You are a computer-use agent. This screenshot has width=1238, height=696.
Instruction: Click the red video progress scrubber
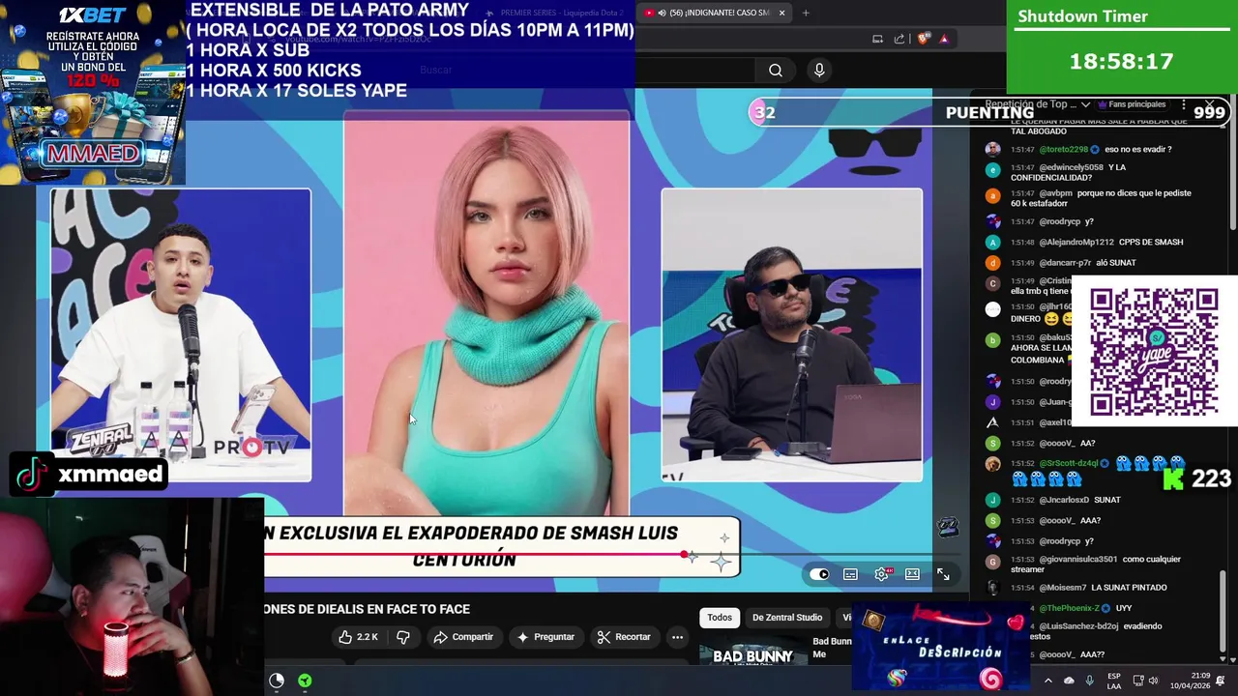click(x=685, y=555)
